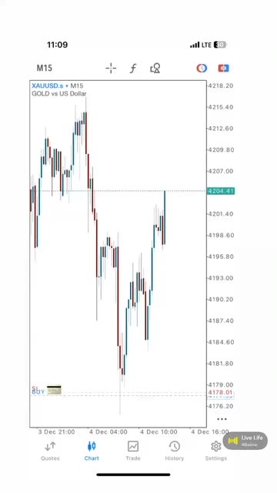Select the Chart tab
This screenshot has height=493, width=277.
tap(92, 451)
